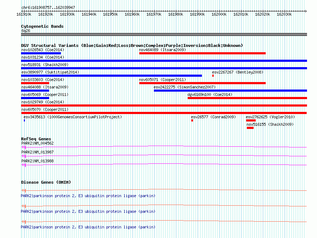Click the nsv1026543 (Coe2014) blue gain bar
Viewport: 317px width, 238px height.
tap(41, 53)
